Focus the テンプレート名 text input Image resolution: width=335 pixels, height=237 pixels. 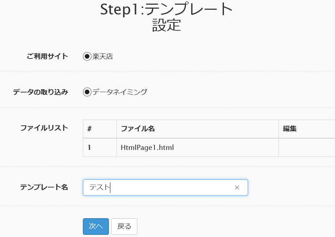pos(165,188)
